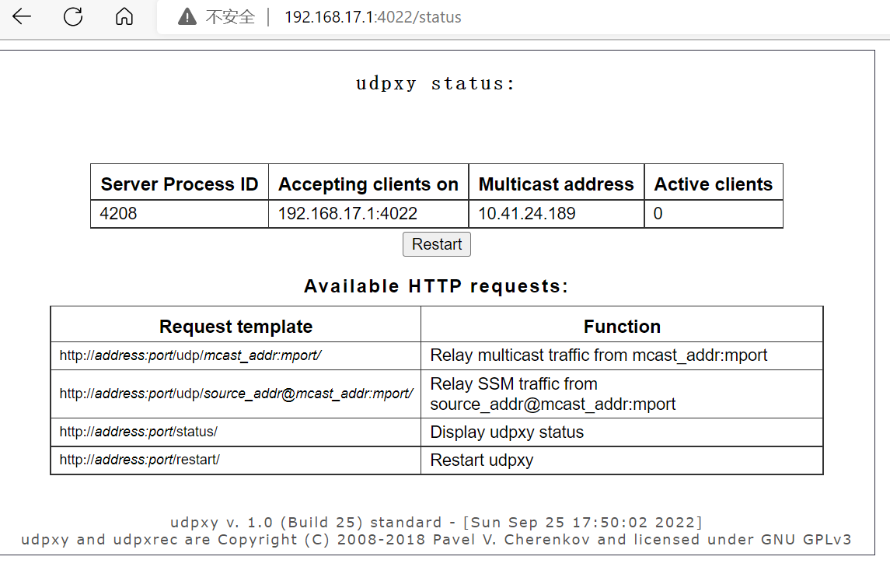The height and width of the screenshot is (567, 890).
Task: Select the copyright Pavel V. Cherenkov line
Action: pos(436,539)
